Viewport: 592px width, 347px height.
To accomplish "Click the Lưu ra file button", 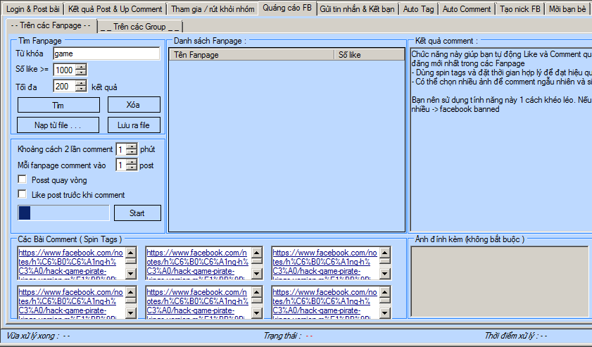I will (134, 125).
